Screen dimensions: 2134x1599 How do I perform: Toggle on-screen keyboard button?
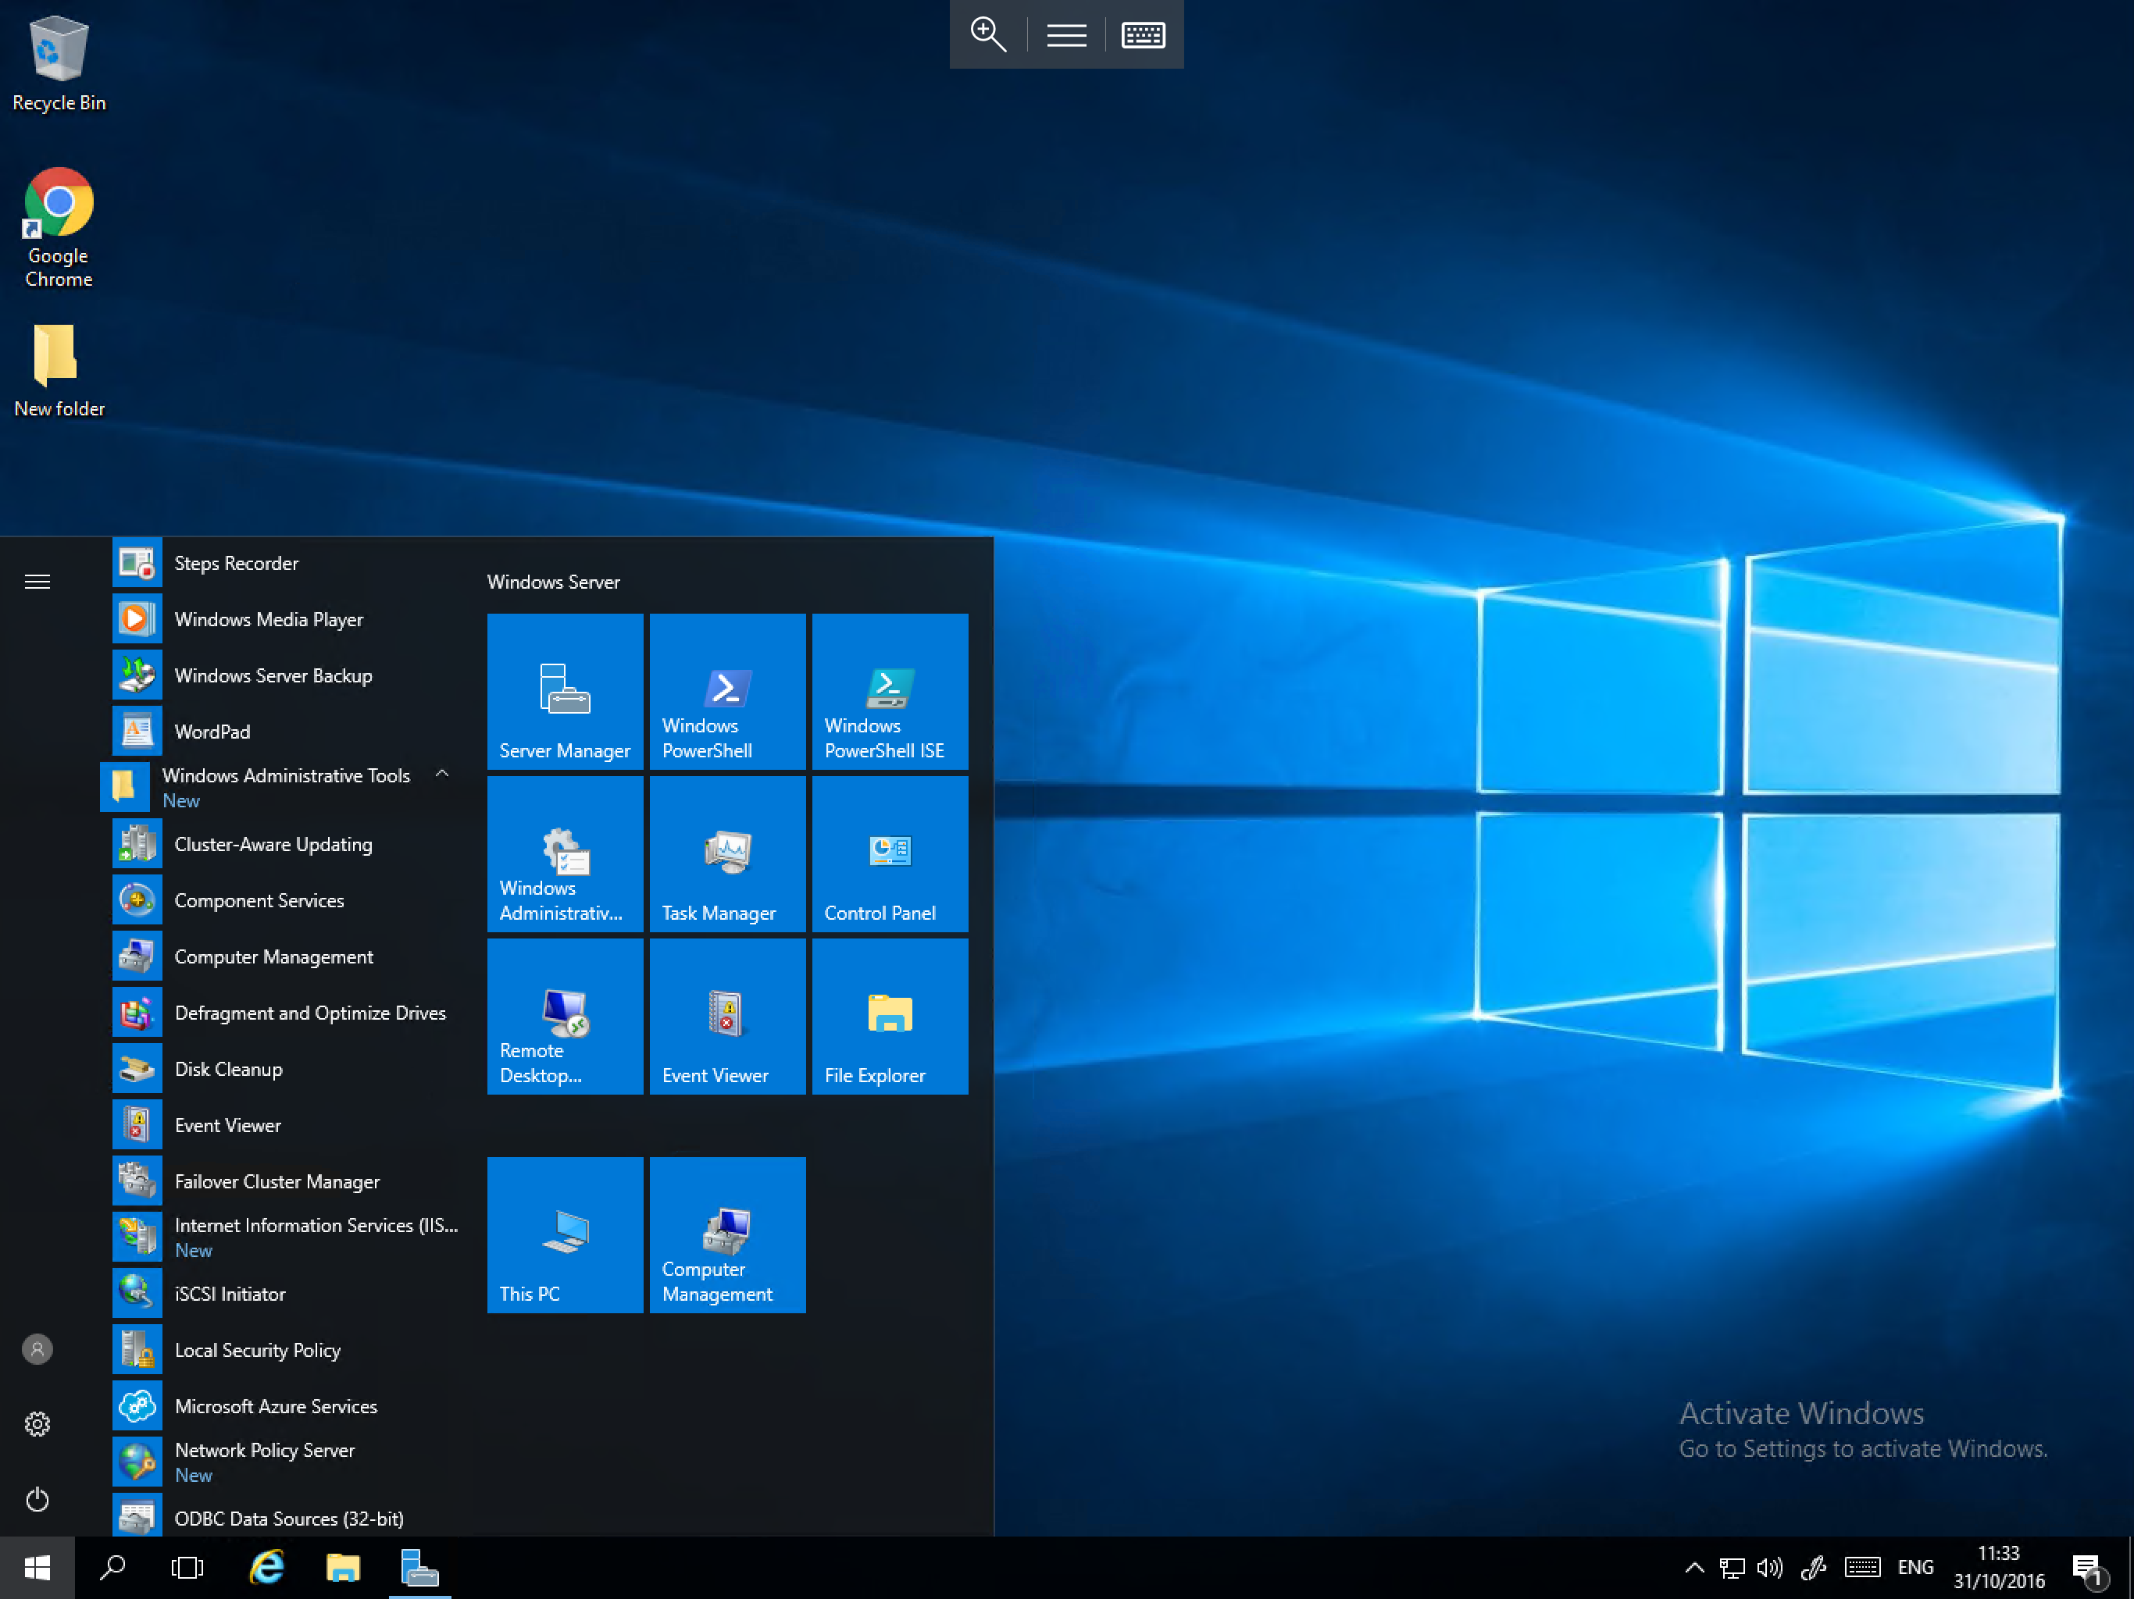point(1144,32)
